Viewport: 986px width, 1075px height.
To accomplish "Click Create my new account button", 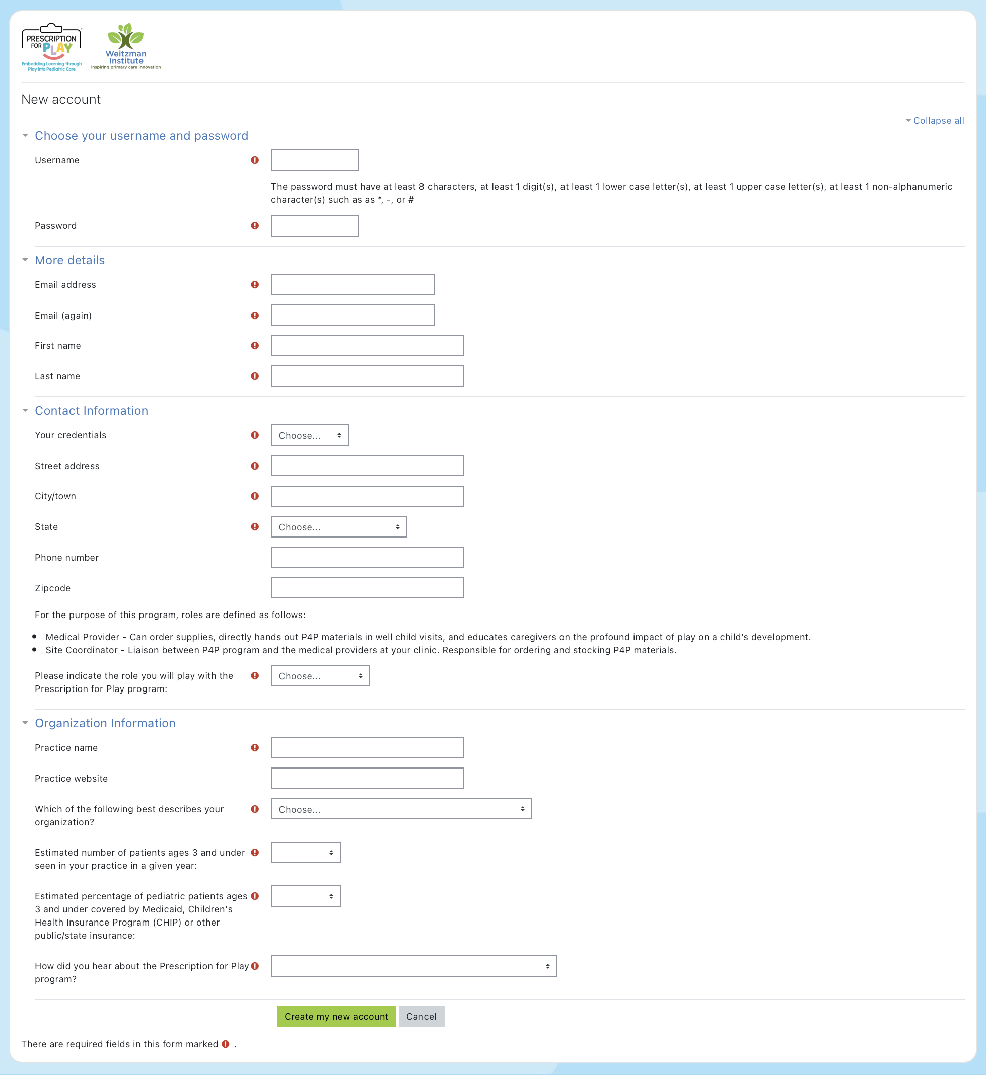I will 336,1016.
